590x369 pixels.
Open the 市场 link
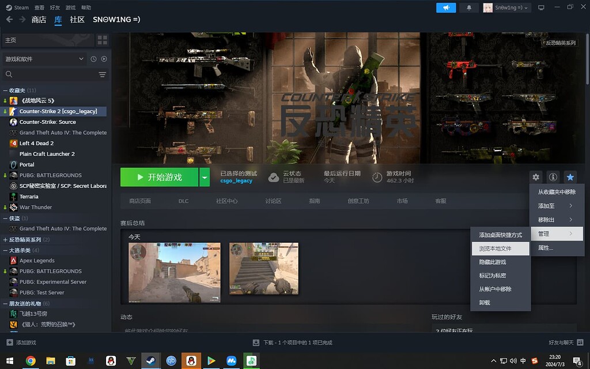click(402, 201)
